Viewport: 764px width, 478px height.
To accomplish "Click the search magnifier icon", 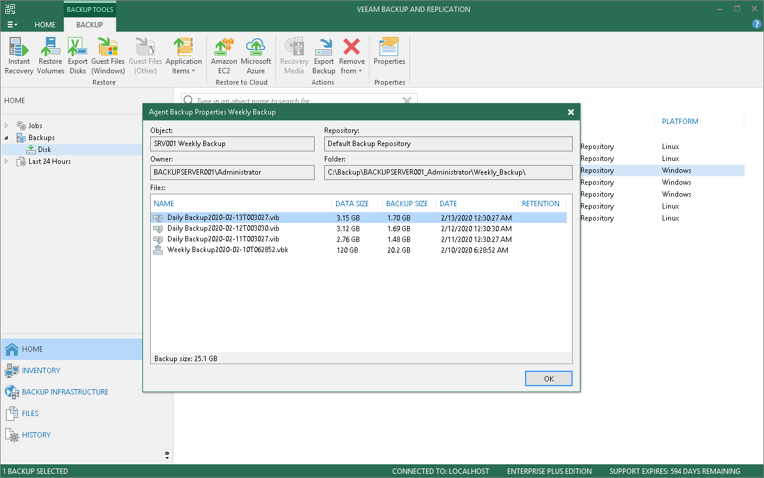I will coord(188,101).
